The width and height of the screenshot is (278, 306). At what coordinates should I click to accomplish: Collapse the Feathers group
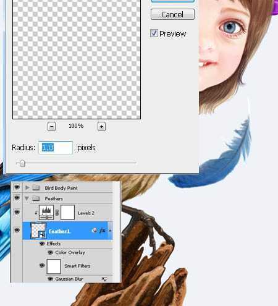coord(27,198)
